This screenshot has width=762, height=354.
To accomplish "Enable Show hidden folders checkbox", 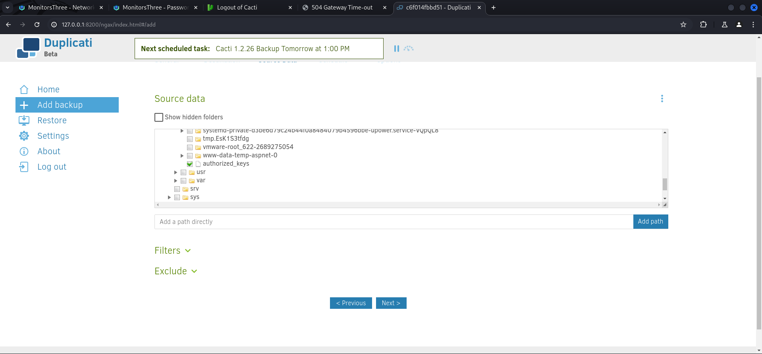I will [x=159, y=117].
